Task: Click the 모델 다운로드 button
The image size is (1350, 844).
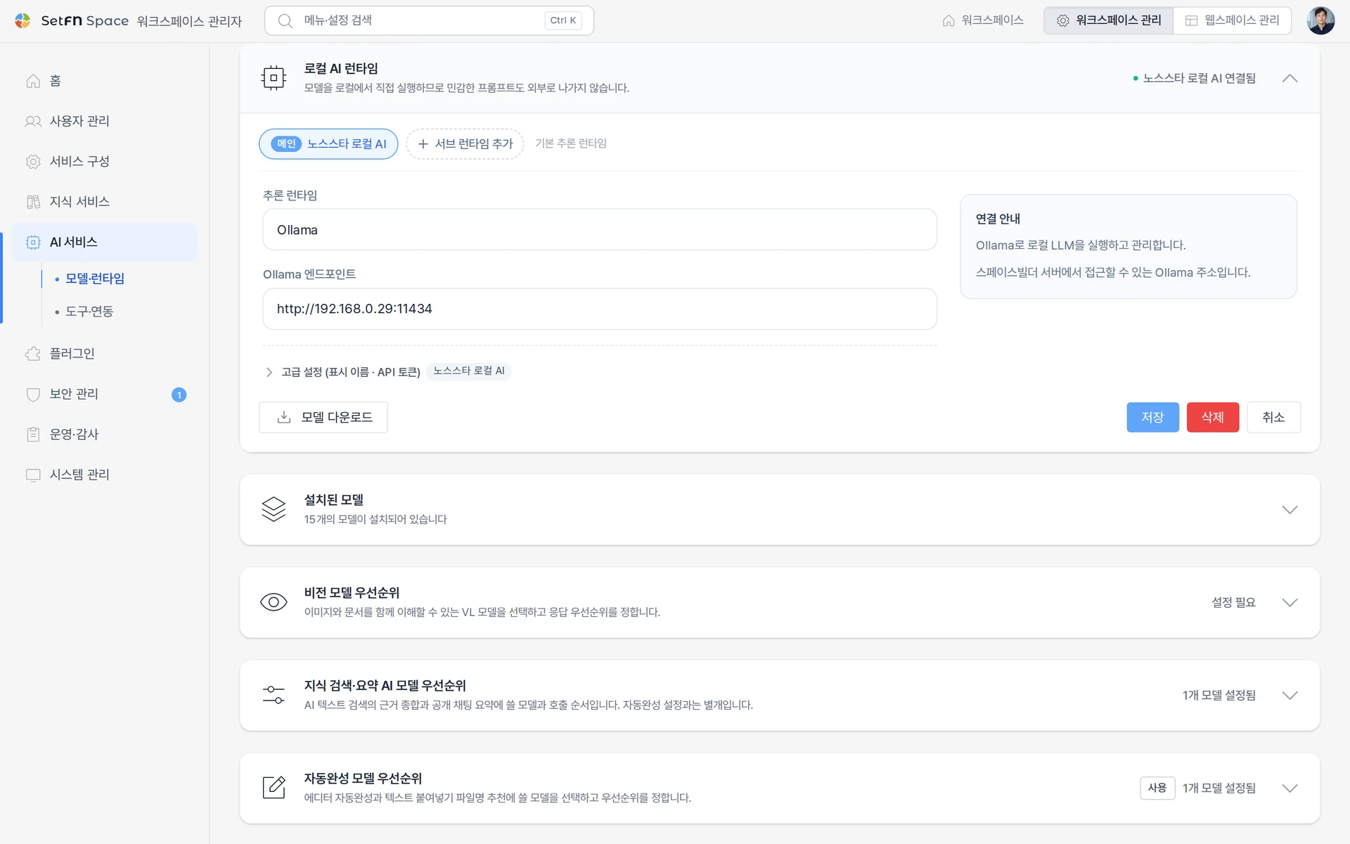Action: click(323, 417)
